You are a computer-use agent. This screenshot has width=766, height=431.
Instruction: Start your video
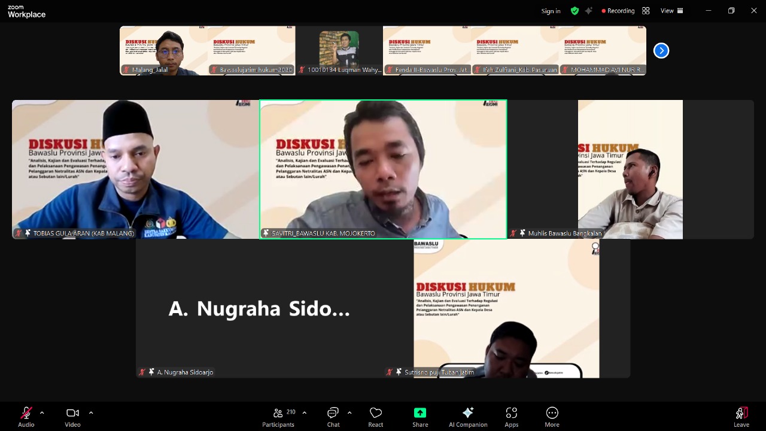[x=72, y=416]
